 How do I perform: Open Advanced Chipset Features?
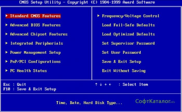[x=39, y=34]
